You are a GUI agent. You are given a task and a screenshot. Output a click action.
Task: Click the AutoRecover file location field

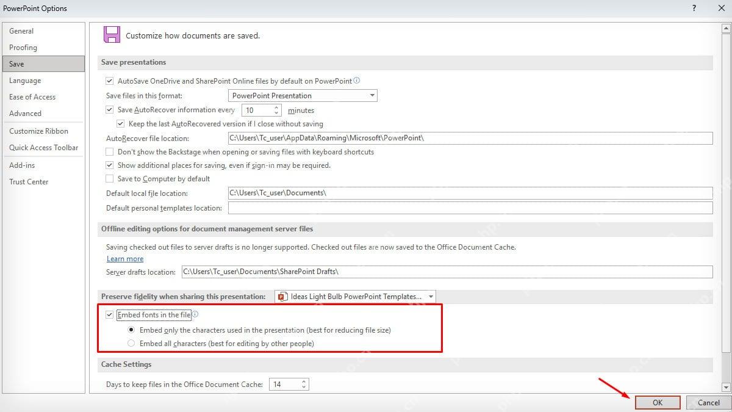click(x=470, y=139)
